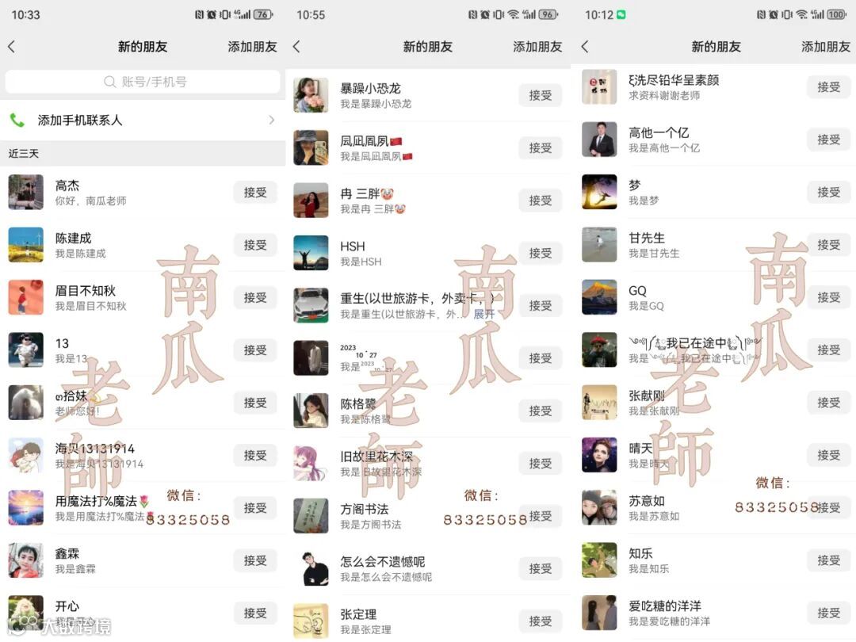The height and width of the screenshot is (642, 856).
Task: Click 添加朋友 in the right phone header
Action: pos(825,47)
